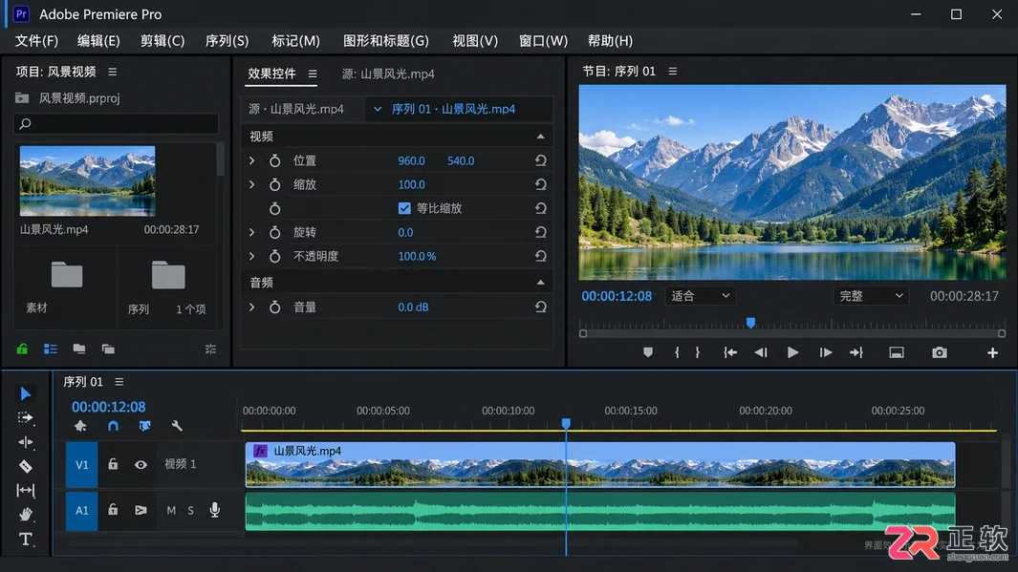Expand the 音量 property

(252, 307)
